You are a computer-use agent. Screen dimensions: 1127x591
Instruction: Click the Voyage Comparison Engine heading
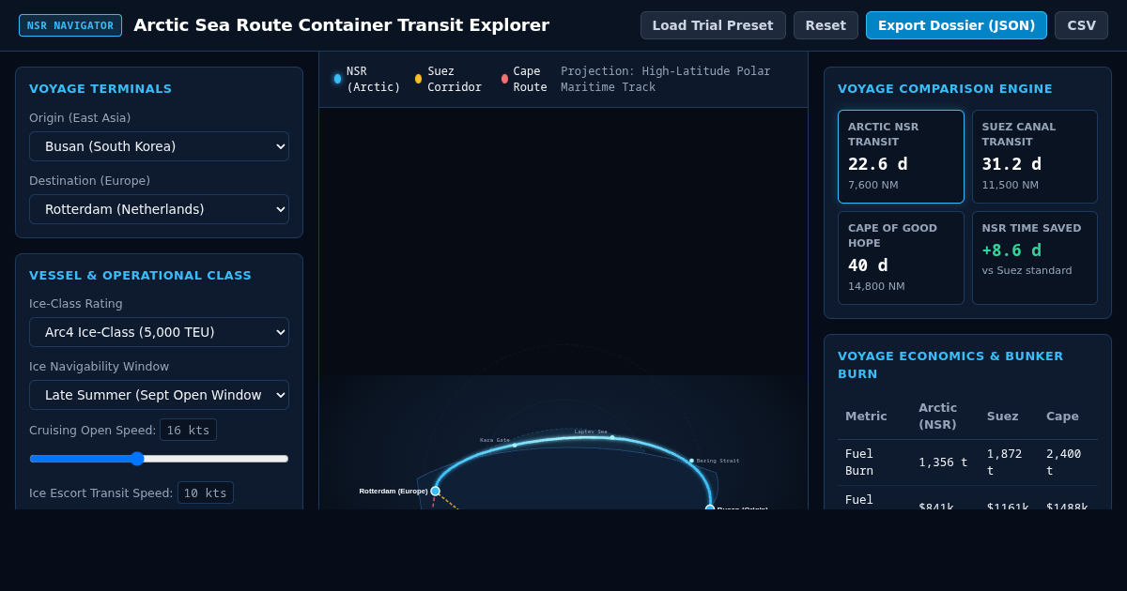(945, 88)
